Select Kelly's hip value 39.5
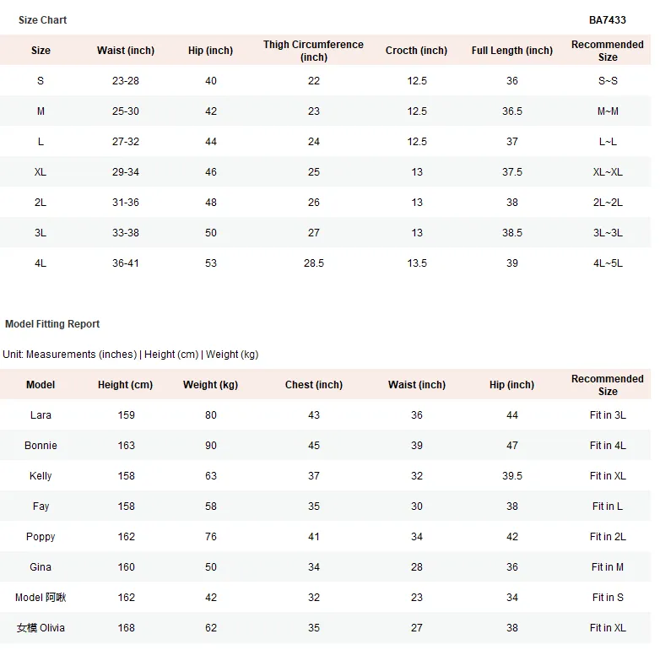 [x=511, y=476]
